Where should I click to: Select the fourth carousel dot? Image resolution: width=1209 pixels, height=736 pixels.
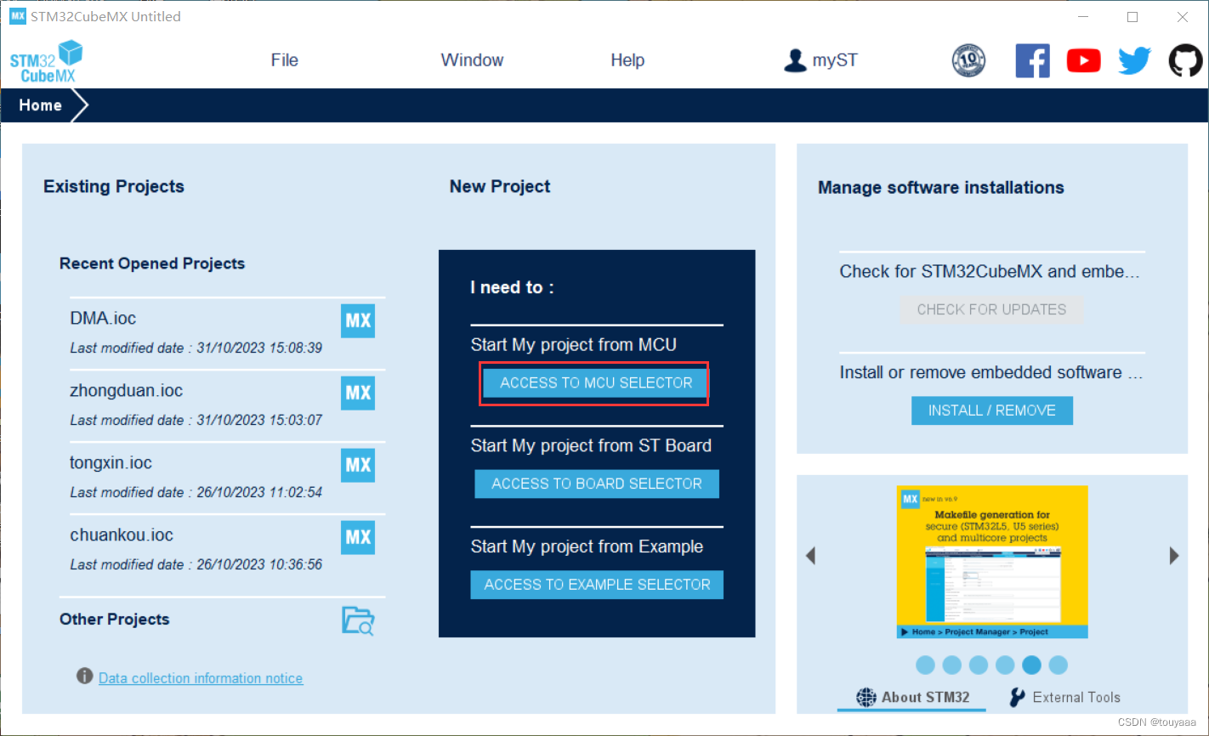tap(1005, 665)
